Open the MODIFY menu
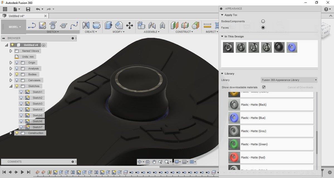Viewport: 334px width, 178px height. pos(118,32)
